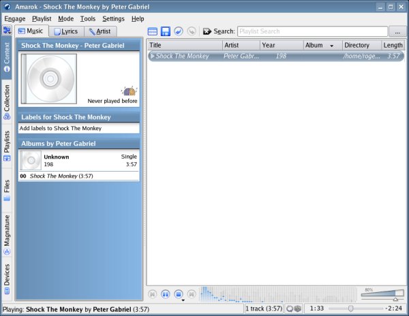
Task: Toggle the remaining time -2:24 display
Action: (394, 309)
